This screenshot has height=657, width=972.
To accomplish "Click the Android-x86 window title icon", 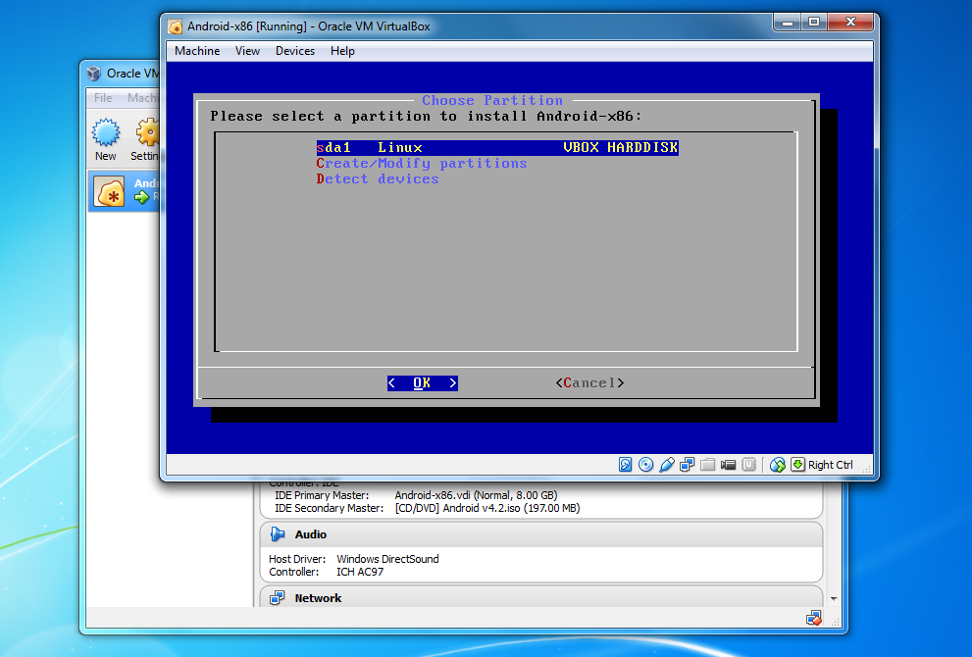I will pos(176,26).
